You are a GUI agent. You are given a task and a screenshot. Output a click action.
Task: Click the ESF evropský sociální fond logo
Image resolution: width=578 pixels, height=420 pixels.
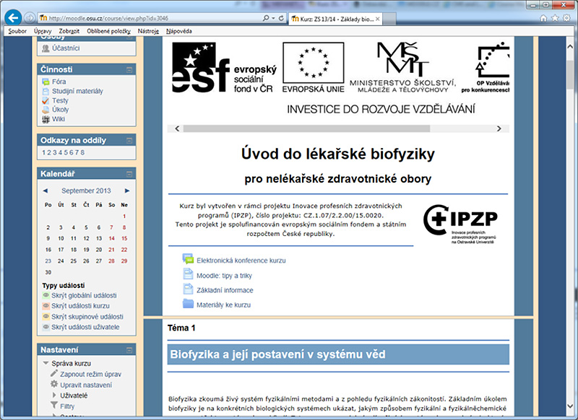(x=224, y=68)
